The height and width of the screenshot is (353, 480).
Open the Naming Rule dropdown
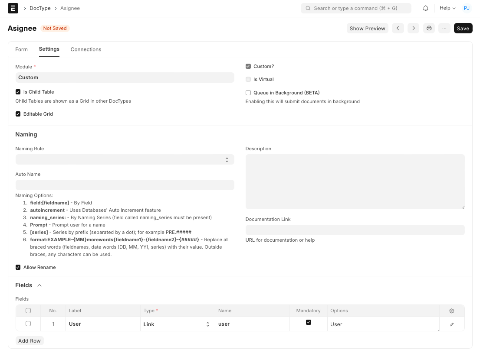[125, 159]
